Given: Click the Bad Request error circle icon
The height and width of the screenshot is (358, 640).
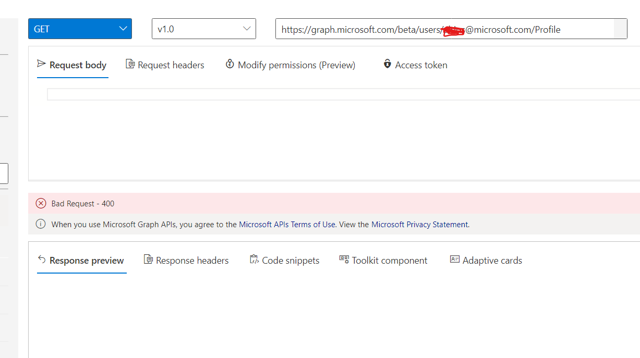Looking at the screenshot, I should (41, 203).
